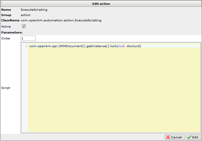Click the 'action' group value
The image size is (202, 141).
pos(26,15)
